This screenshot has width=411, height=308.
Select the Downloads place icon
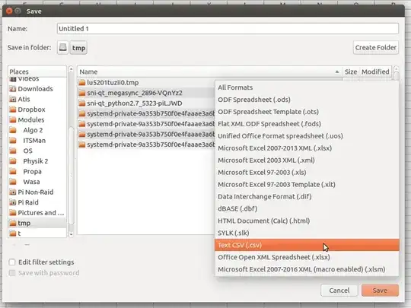click(x=13, y=89)
